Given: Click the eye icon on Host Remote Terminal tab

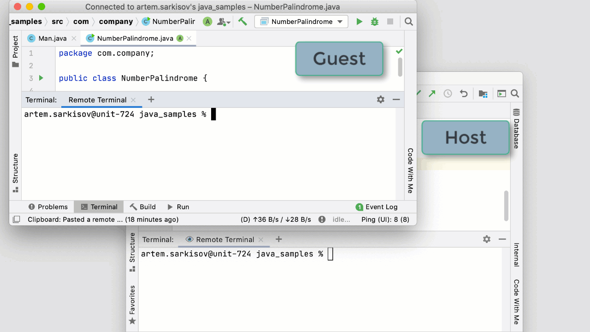Looking at the screenshot, I should (189, 239).
